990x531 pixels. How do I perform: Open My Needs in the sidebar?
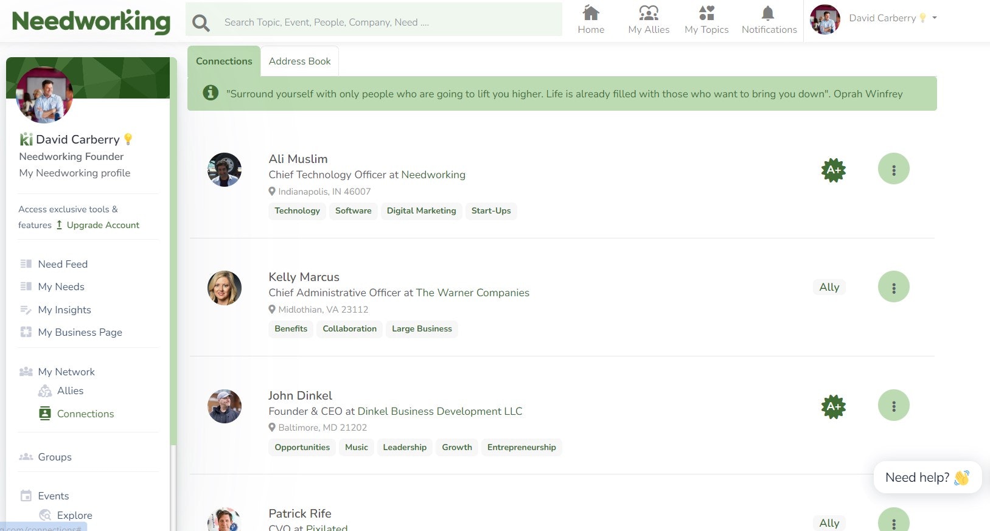[61, 286]
